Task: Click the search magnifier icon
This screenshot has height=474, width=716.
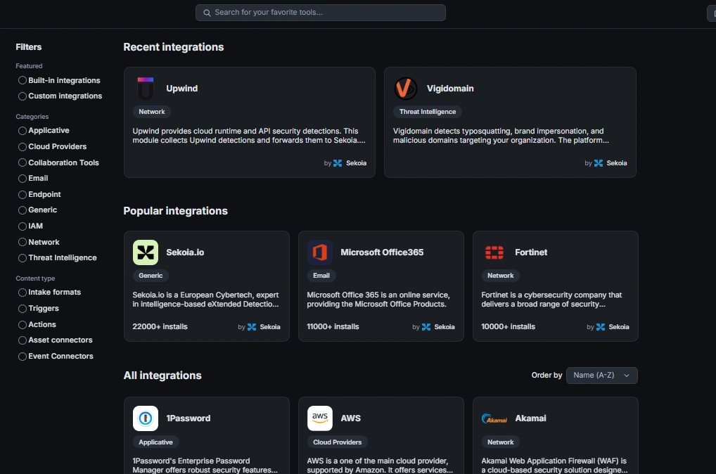Action: (207, 13)
